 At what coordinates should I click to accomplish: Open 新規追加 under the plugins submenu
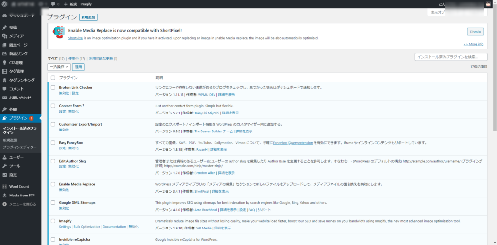10,140
